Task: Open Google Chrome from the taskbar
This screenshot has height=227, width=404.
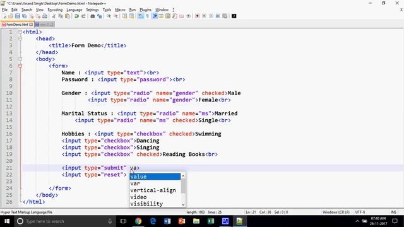Action: [x=138, y=221]
